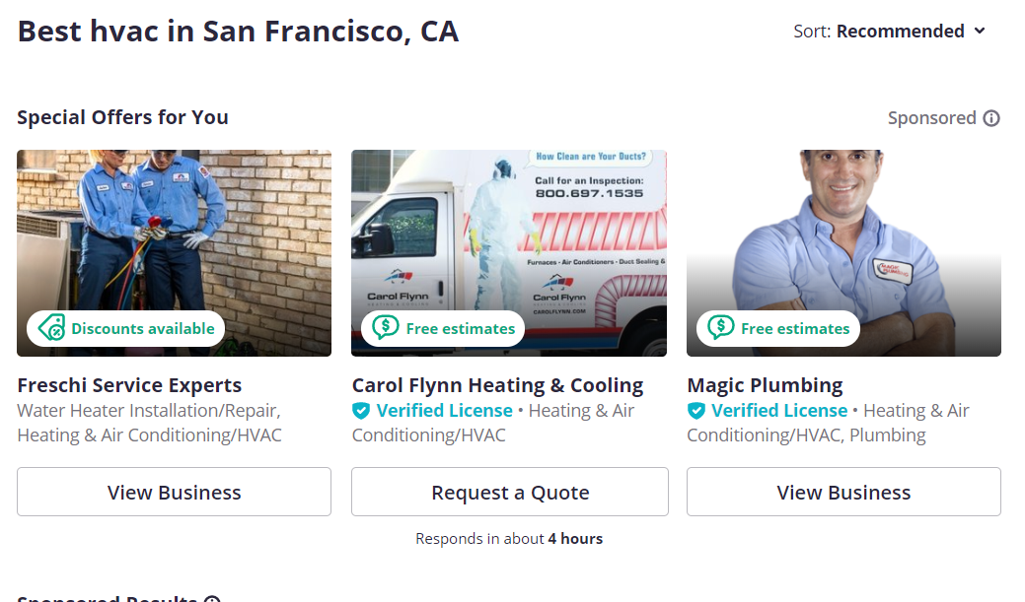Viewport: 1025px width, 602px height.
Task: Click Verified License text under Magic Plumbing
Action: 779,411
